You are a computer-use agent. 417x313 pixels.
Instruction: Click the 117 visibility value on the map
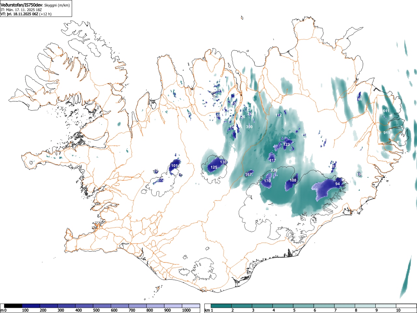click(272, 160)
